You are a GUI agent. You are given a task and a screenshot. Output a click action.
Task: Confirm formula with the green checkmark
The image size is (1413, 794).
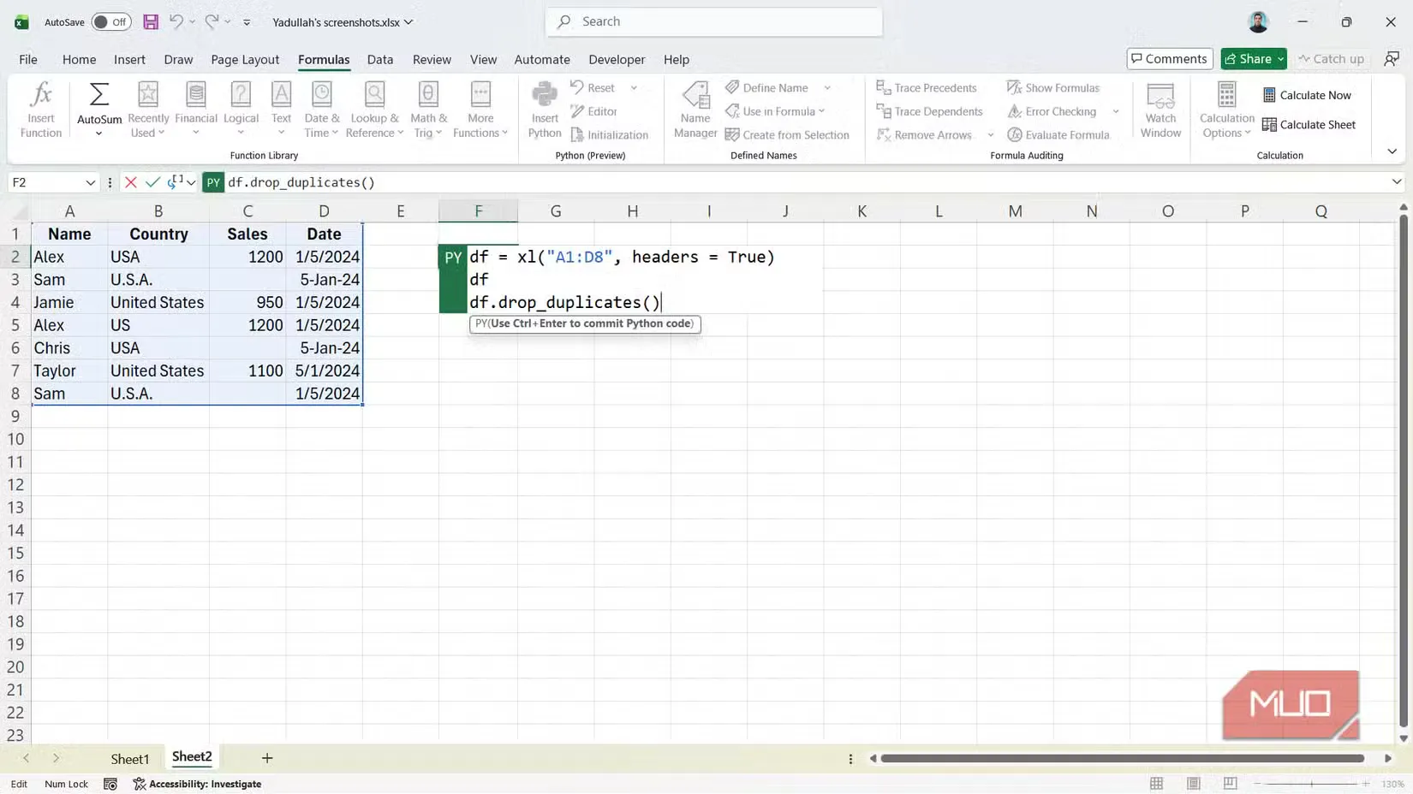tap(152, 181)
